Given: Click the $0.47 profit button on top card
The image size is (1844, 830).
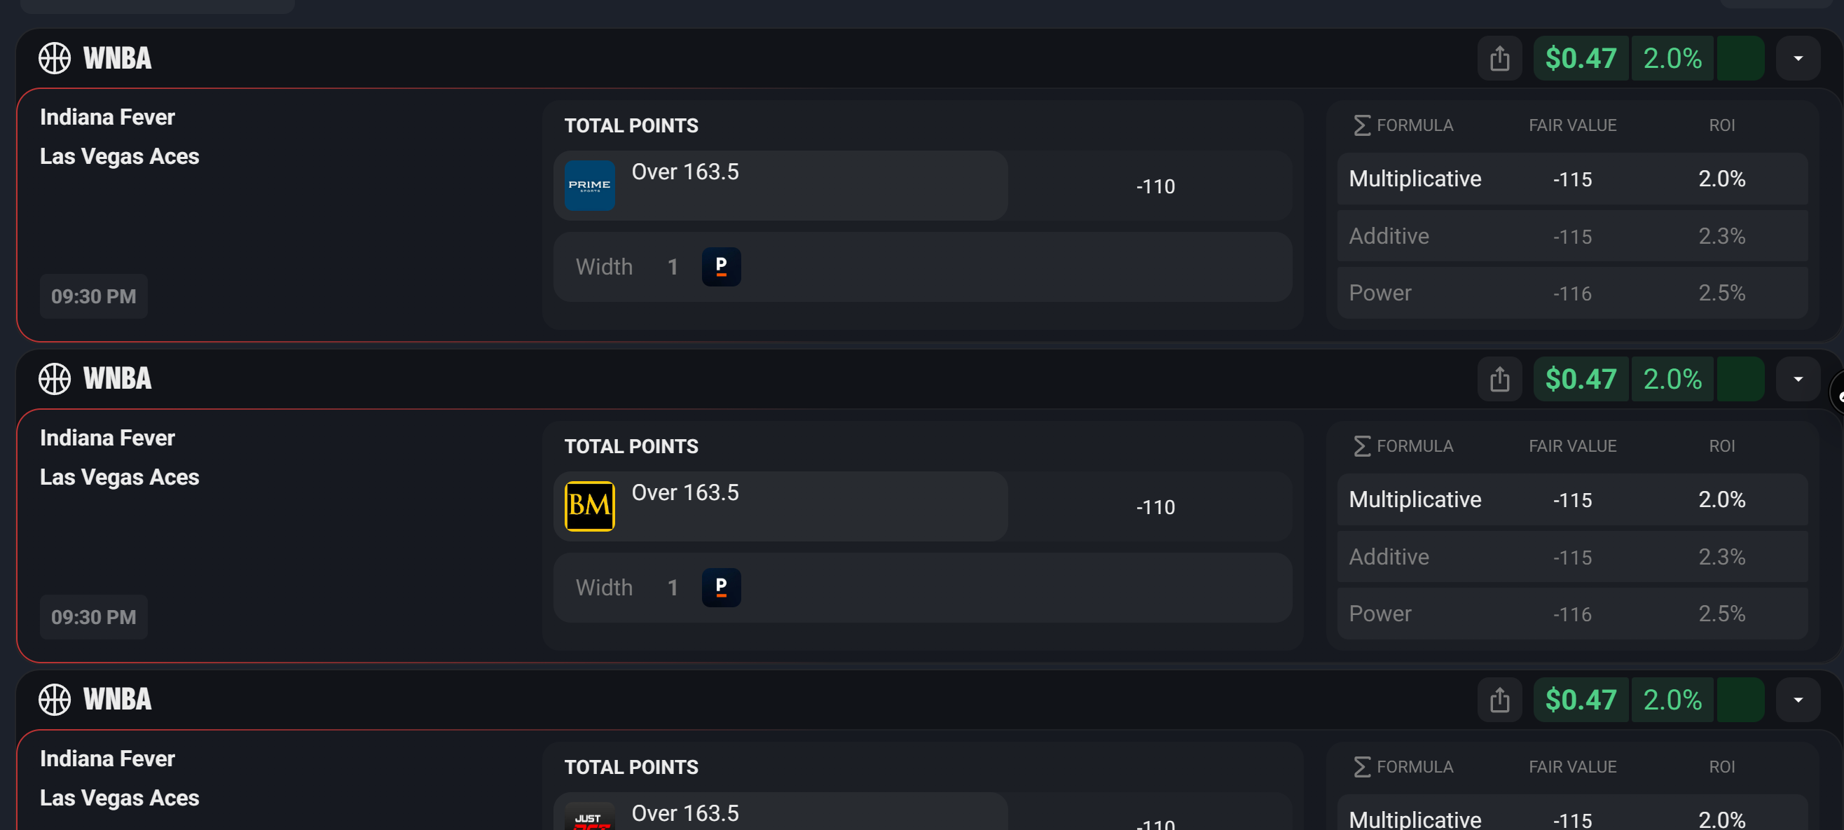Looking at the screenshot, I should click(x=1581, y=58).
